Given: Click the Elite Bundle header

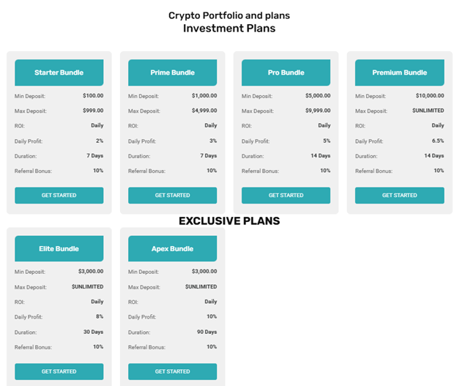Looking at the screenshot, I should [59, 249].
